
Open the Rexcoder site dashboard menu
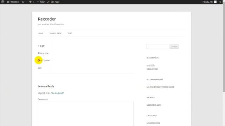pos(13,2)
